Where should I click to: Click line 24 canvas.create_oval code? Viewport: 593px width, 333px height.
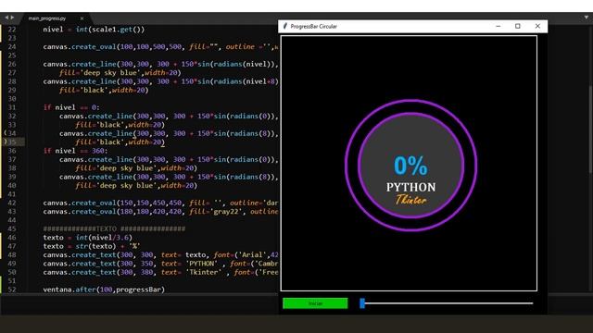160,47
